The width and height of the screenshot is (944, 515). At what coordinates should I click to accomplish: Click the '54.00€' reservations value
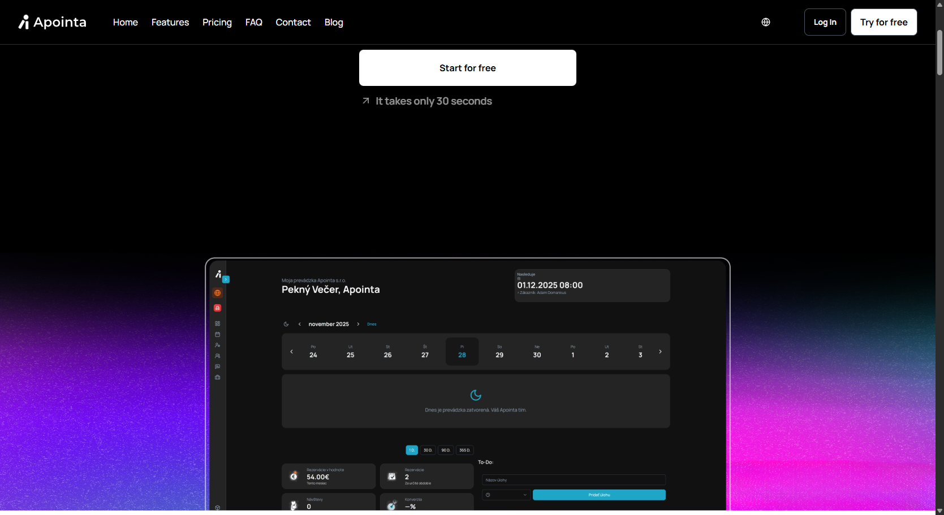pyautogui.click(x=318, y=477)
